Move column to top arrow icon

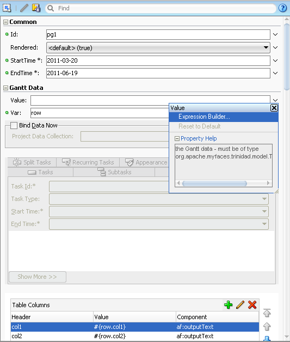267,313
